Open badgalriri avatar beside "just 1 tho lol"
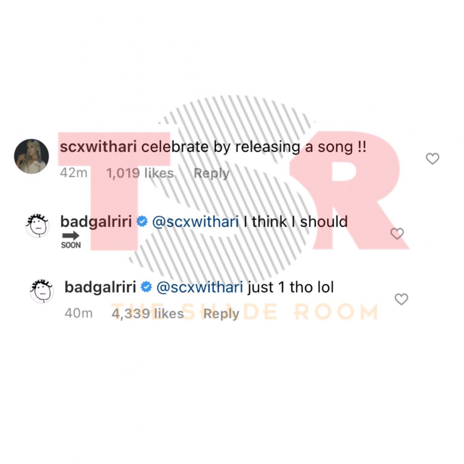This screenshot has height=464, width=464. pyautogui.click(x=41, y=291)
